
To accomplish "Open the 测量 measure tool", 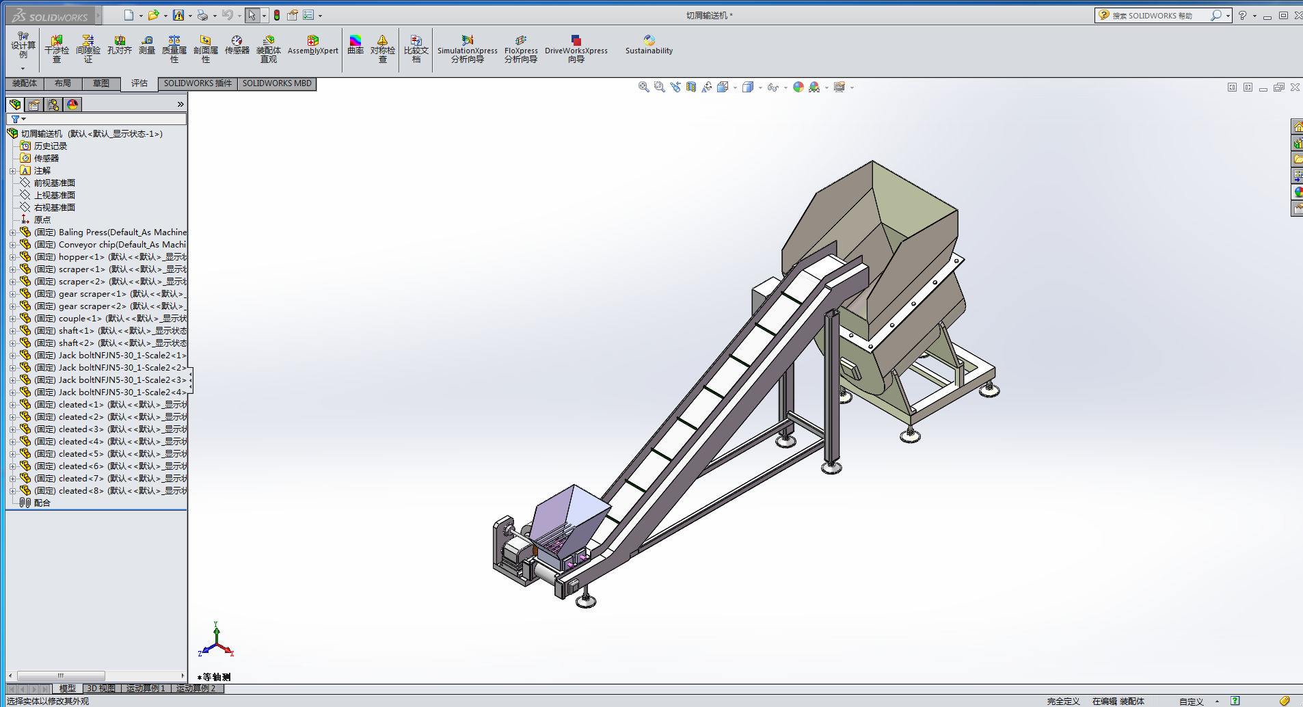I will click(x=147, y=45).
